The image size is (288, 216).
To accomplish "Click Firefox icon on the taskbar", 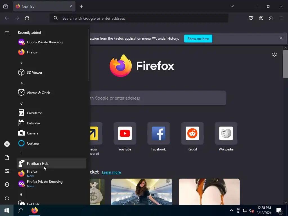I will pos(35,210).
